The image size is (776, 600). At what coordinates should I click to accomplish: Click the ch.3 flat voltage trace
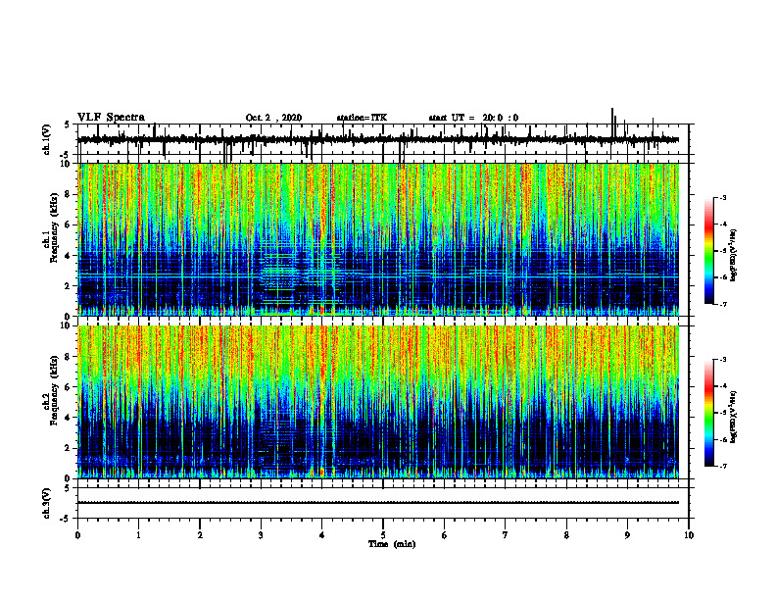(x=378, y=503)
